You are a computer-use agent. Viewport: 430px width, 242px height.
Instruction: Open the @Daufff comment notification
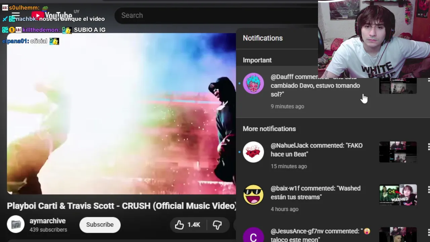point(333,91)
